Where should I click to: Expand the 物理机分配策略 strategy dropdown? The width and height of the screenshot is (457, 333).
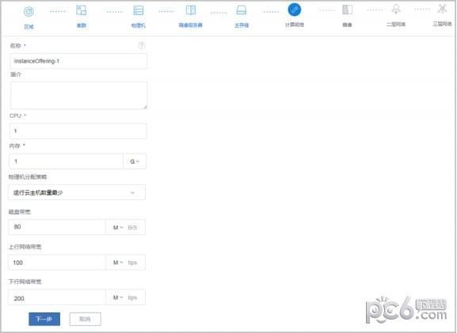pyautogui.click(x=77, y=192)
